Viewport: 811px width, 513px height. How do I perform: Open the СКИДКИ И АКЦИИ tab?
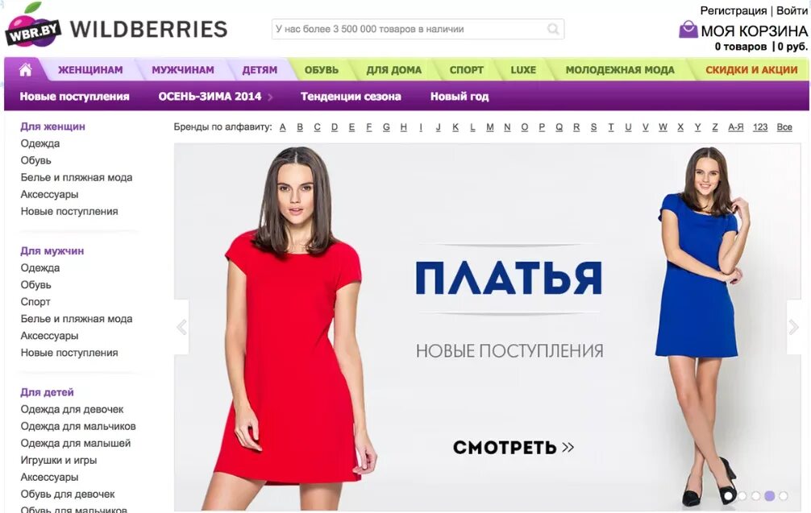(x=751, y=70)
